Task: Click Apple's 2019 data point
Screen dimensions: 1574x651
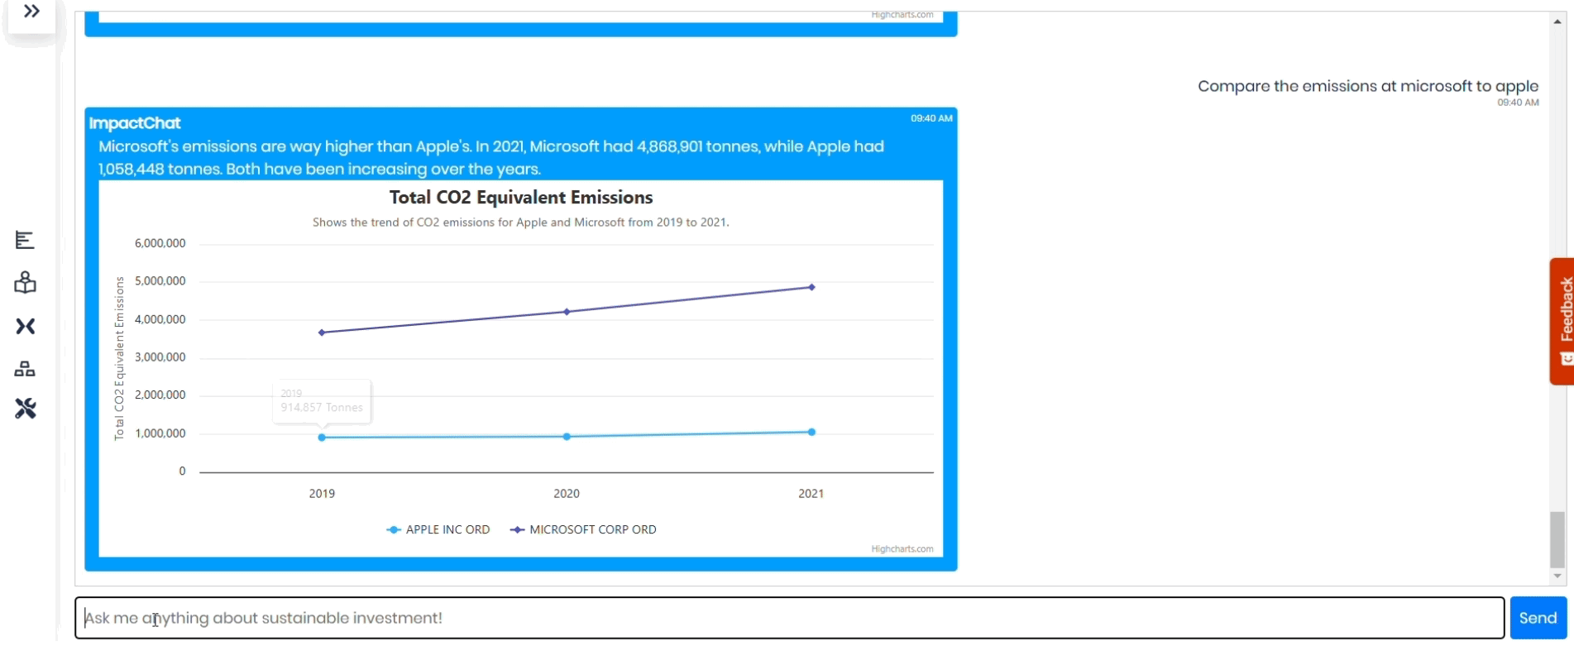Action: (x=322, y=438)
